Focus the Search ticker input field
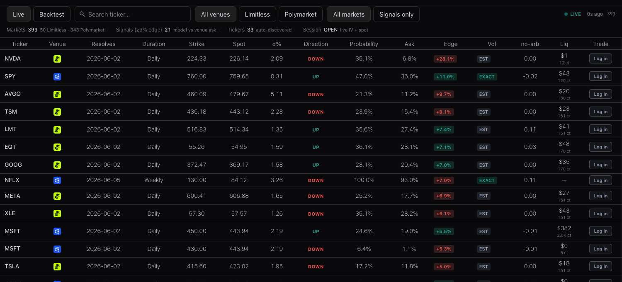Viewport: 622px width, 282px height. [x=133, y=14]
